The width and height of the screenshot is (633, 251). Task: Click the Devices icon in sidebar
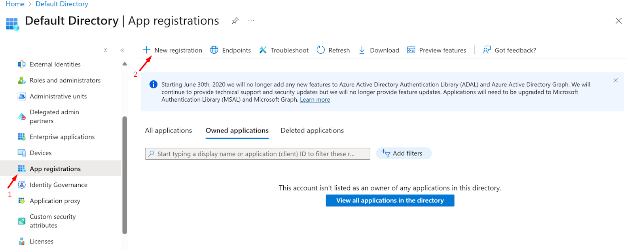(x=22, y=153)
